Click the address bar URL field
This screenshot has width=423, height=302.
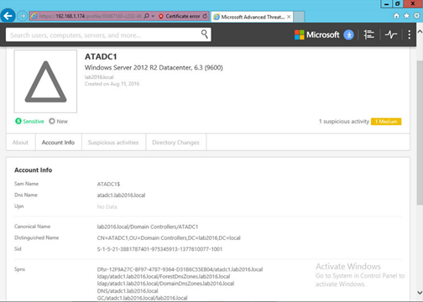90,16
